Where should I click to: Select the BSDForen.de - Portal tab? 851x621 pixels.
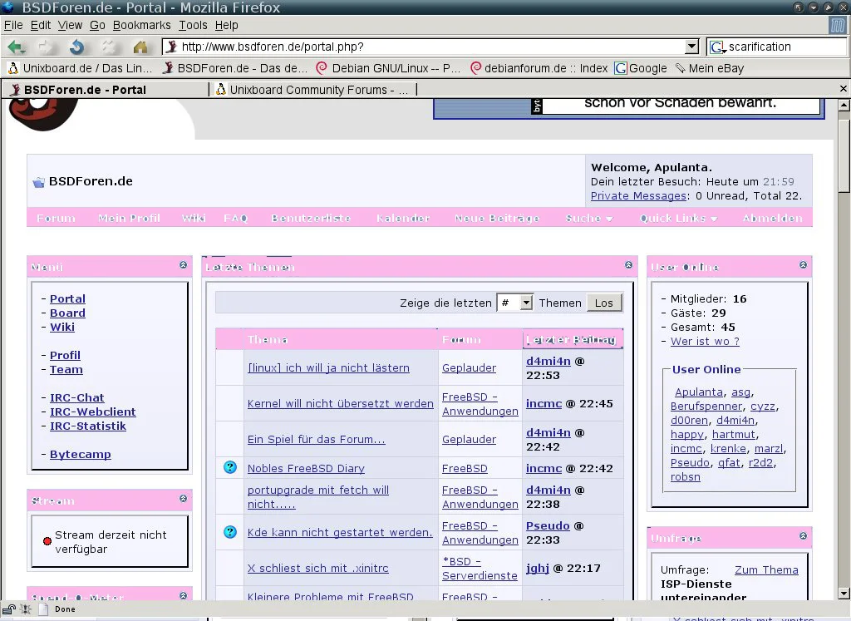click(105, 90)
